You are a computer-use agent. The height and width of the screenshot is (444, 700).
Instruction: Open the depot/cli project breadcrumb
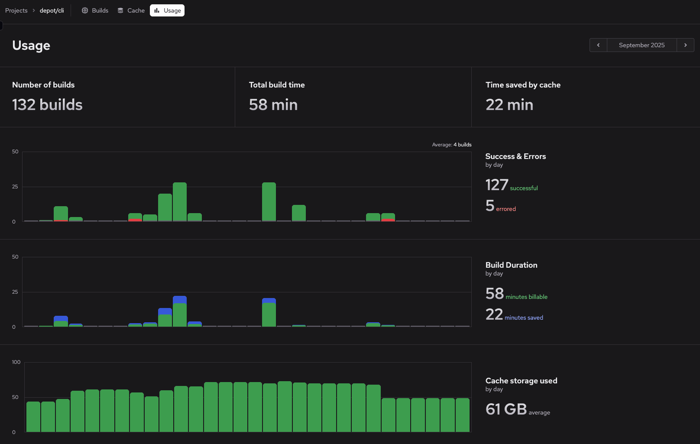(52, 10)
